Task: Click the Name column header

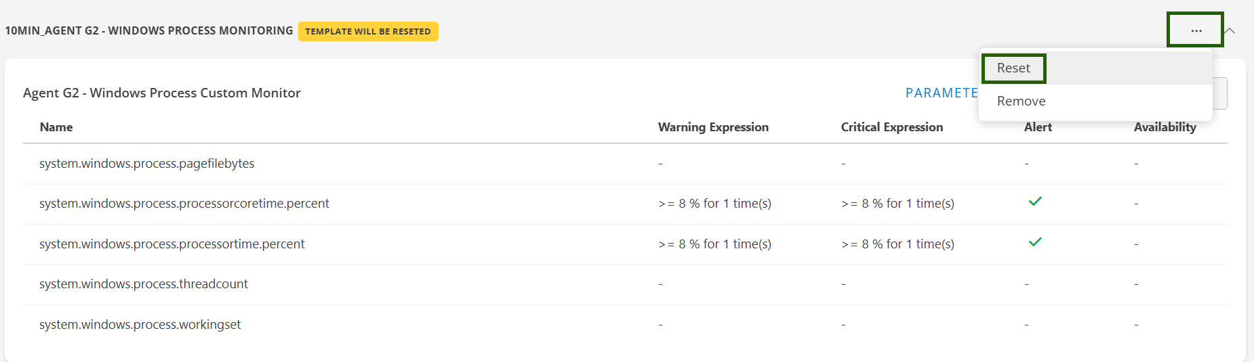Action: [56, 127]
